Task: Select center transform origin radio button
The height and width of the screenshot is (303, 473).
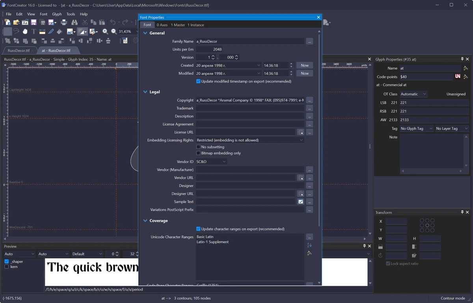Action: coord(427,226)
